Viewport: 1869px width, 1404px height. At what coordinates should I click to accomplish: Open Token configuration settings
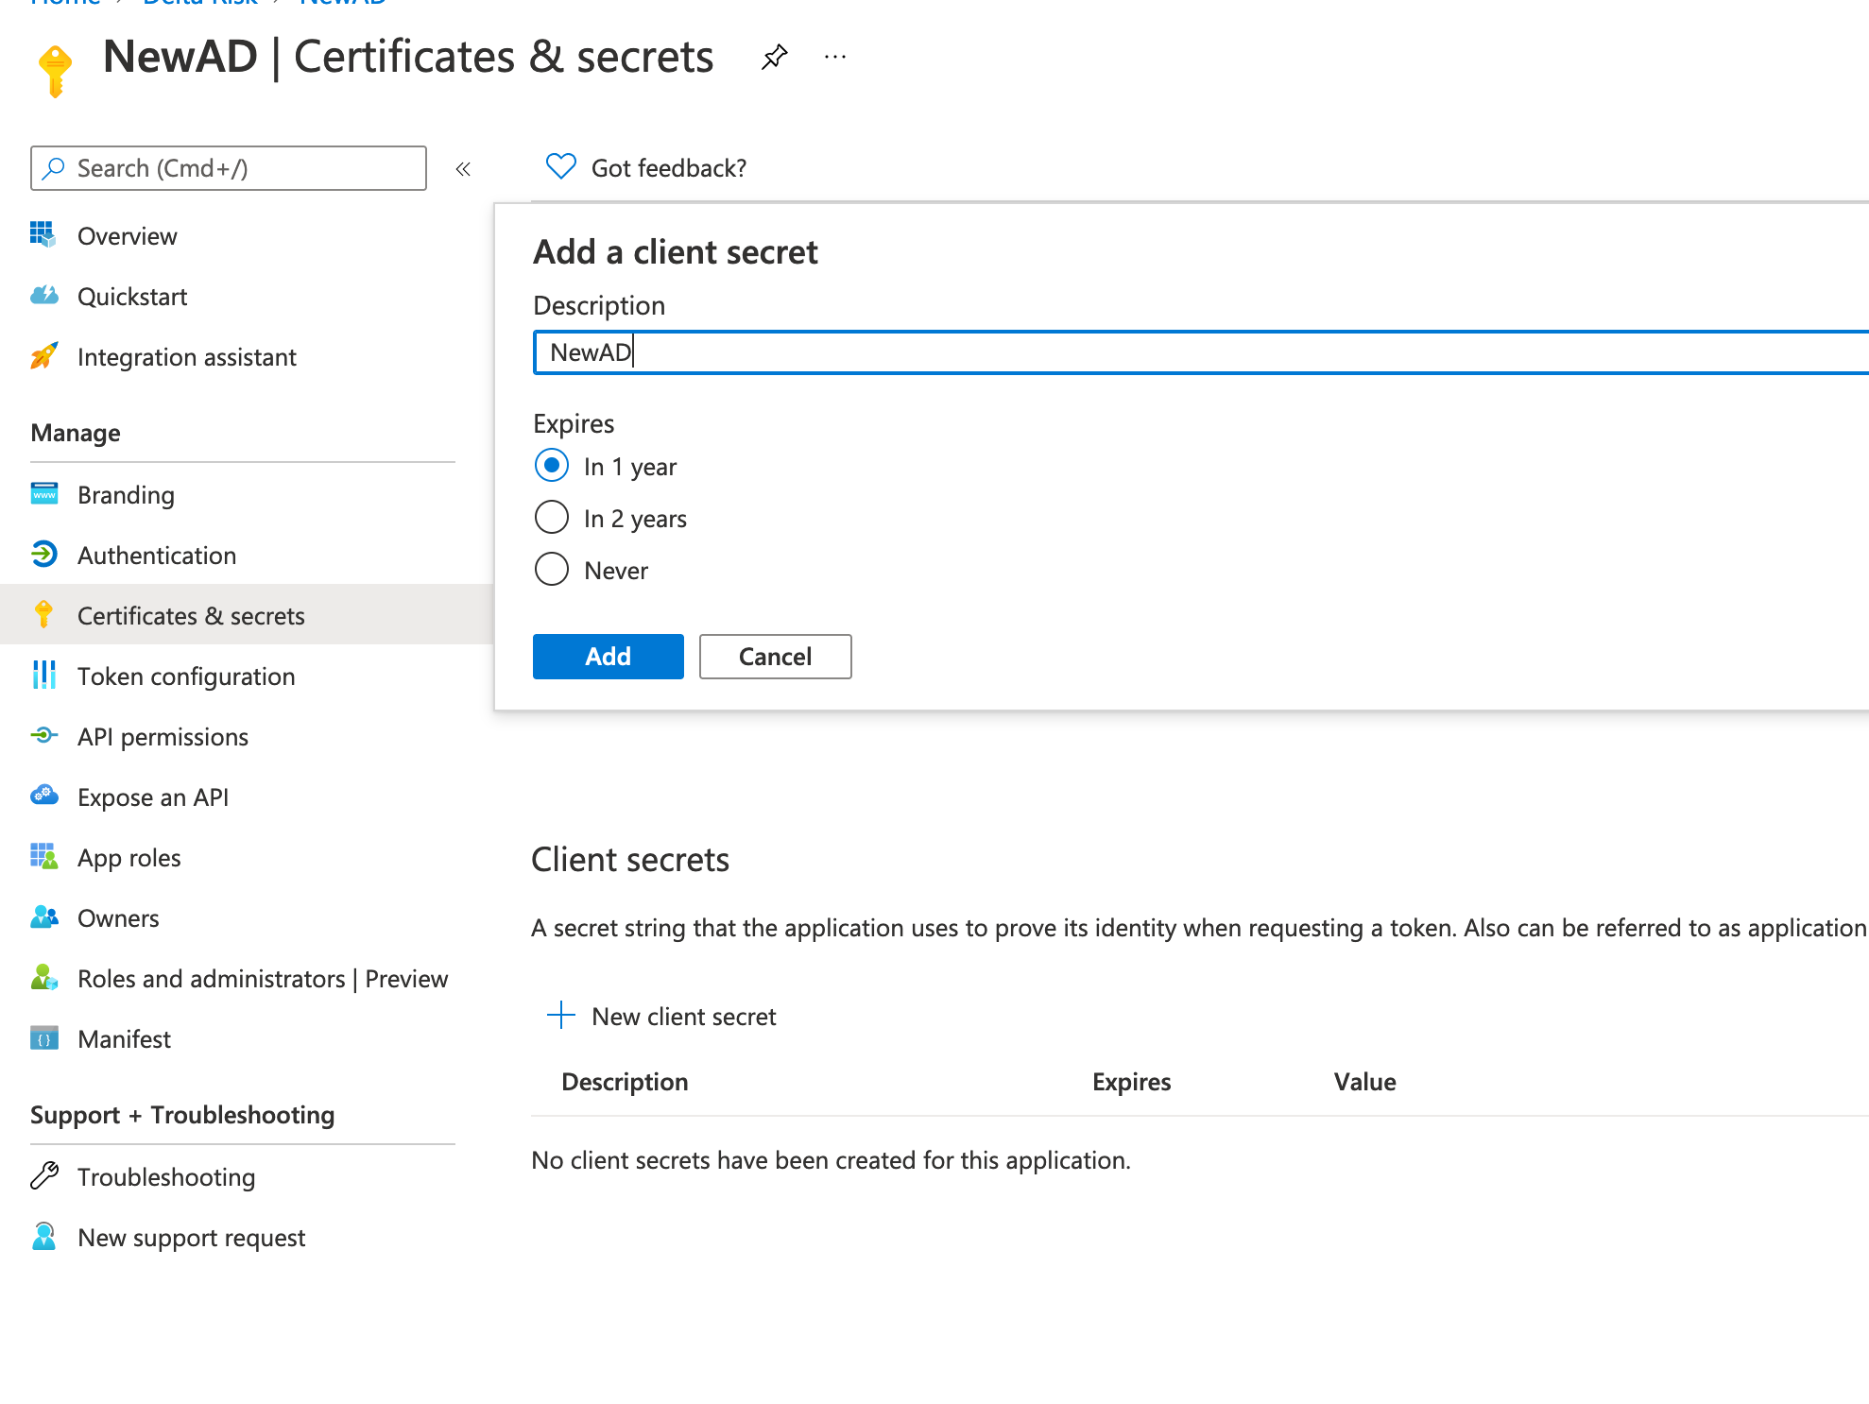click(186, 676)
